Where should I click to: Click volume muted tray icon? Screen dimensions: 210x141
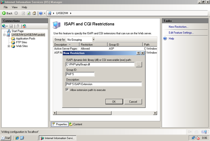[198, 138]
